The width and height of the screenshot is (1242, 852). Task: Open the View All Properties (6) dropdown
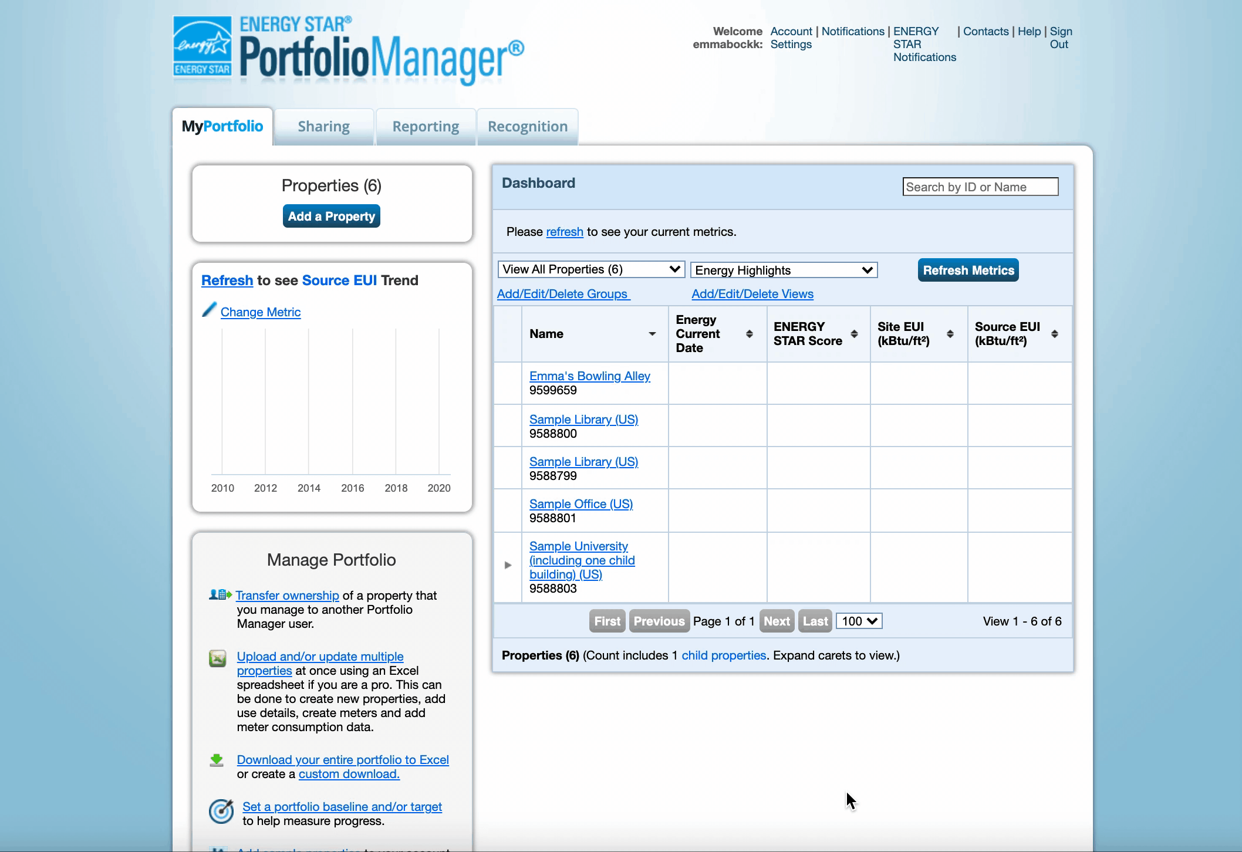pos(591,269)
